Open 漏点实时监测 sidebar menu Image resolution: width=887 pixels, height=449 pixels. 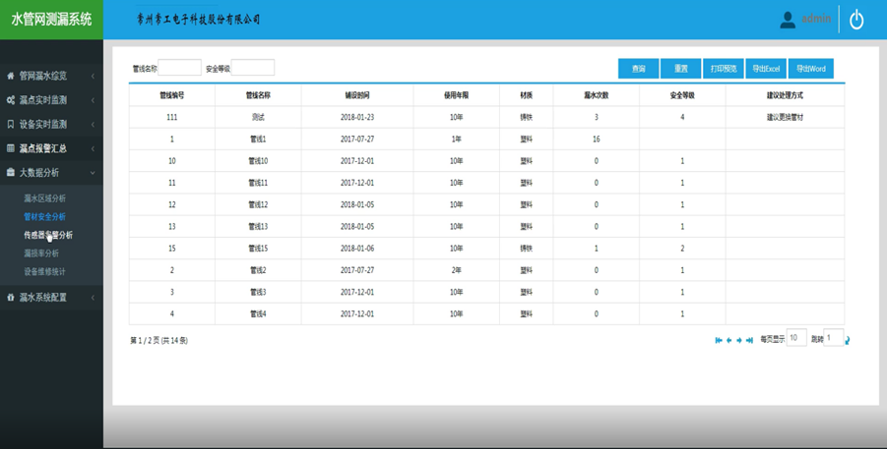pyautogui.click(x=51, y=100)
